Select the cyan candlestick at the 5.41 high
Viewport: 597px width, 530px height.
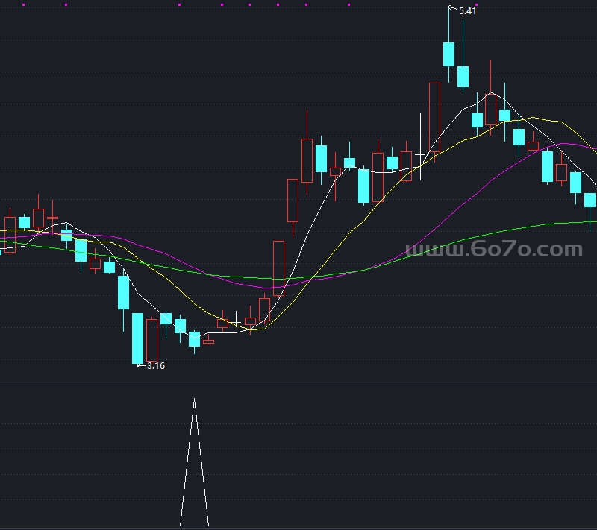(449, 54)
